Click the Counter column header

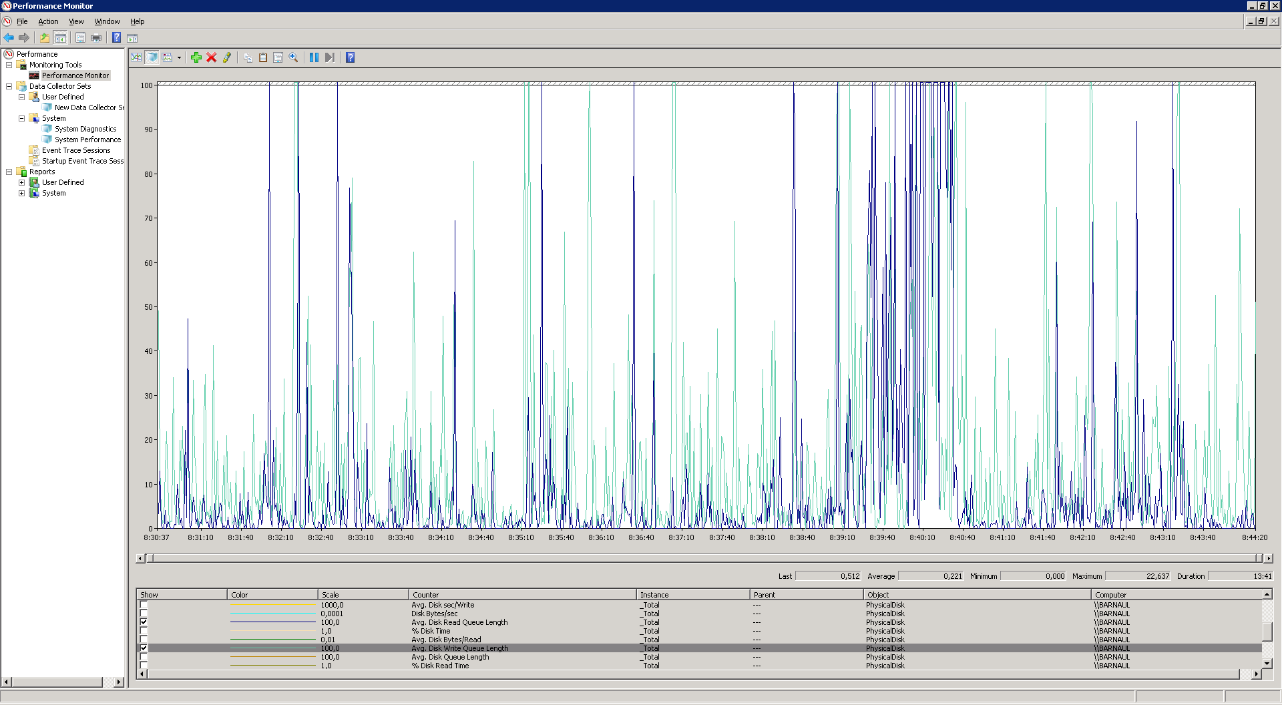pyautogui.click(x=521, y=595)
